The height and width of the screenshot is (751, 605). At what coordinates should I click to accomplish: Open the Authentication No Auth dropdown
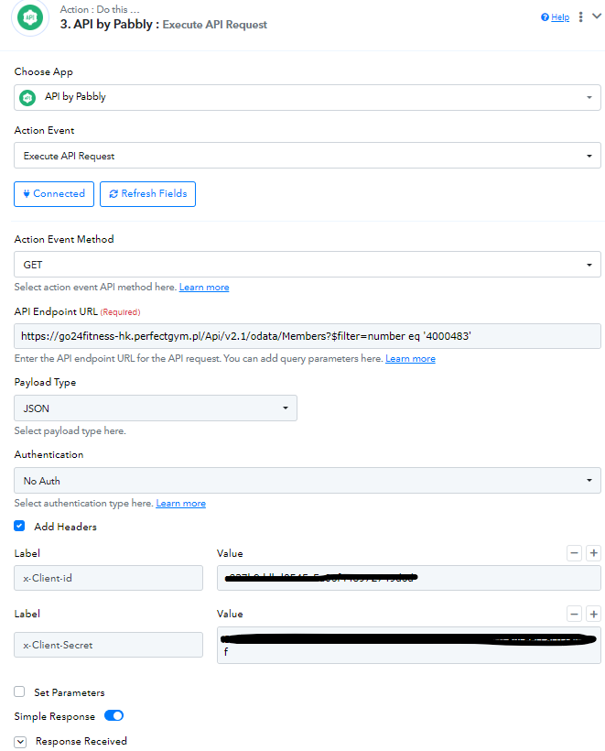point(308,481)
